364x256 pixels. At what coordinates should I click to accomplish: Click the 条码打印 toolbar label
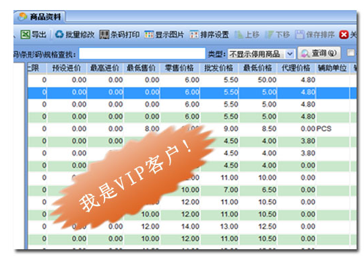click(x=125, y=35)
